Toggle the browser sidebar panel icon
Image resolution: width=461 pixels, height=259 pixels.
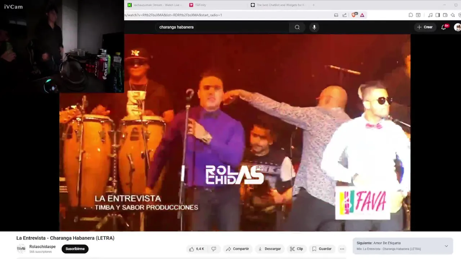pyautogui.click(x=438, y=15)
